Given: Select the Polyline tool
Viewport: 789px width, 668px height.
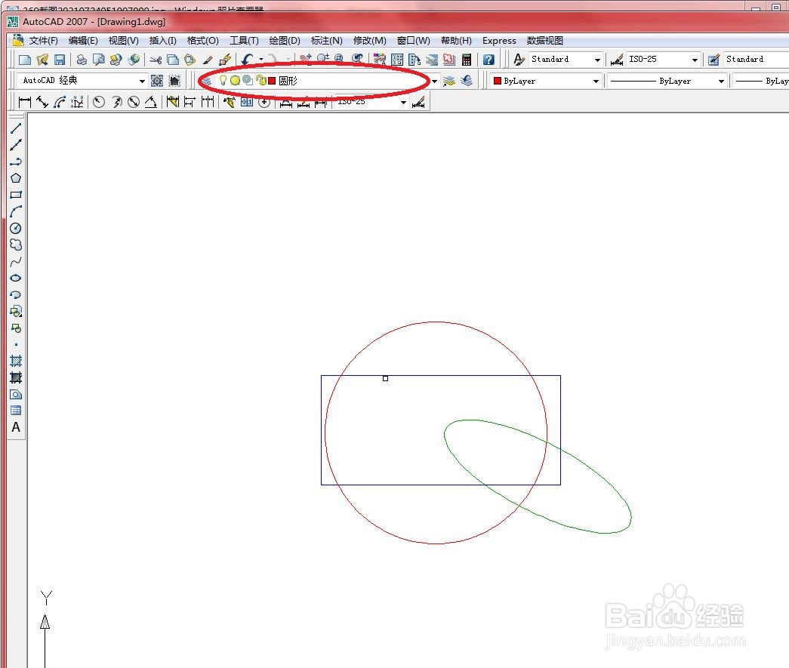Looking at the screenshot, I should point(16,162).
